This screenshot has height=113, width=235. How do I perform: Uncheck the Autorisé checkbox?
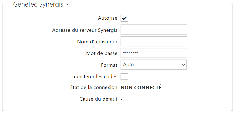click(124, 18)
